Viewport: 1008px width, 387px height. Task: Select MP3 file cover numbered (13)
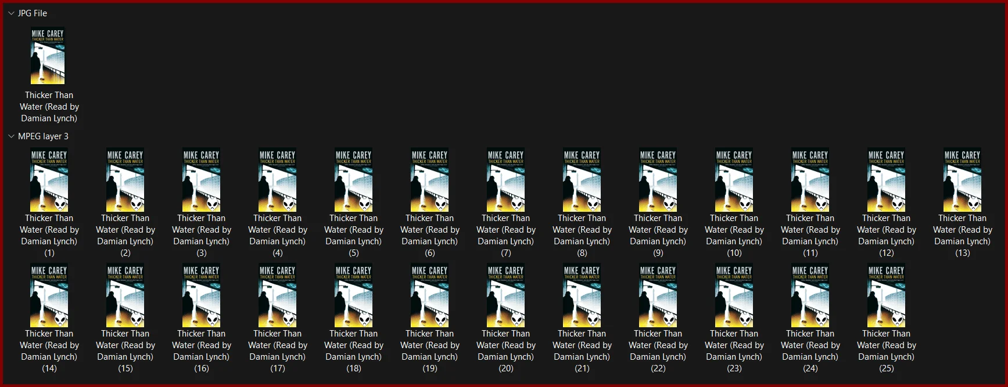(963, 180)
